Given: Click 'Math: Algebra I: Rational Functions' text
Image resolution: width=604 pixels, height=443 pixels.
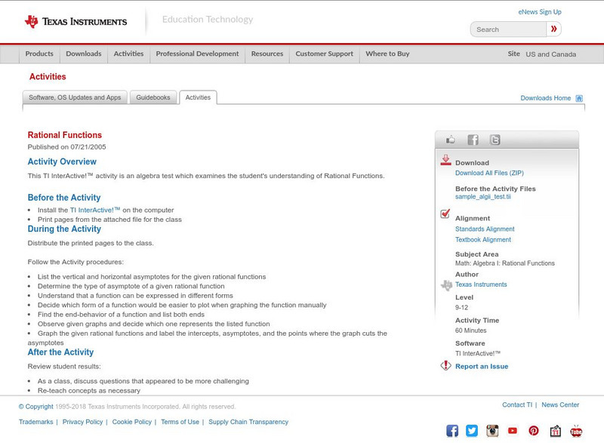Looking at the screenshot, I should pos(505,263).
